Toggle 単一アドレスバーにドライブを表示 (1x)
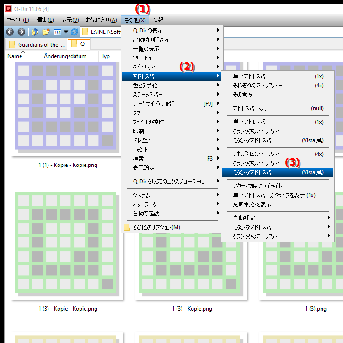This screenshot has width=343, height=343. [x=278, y=195]
